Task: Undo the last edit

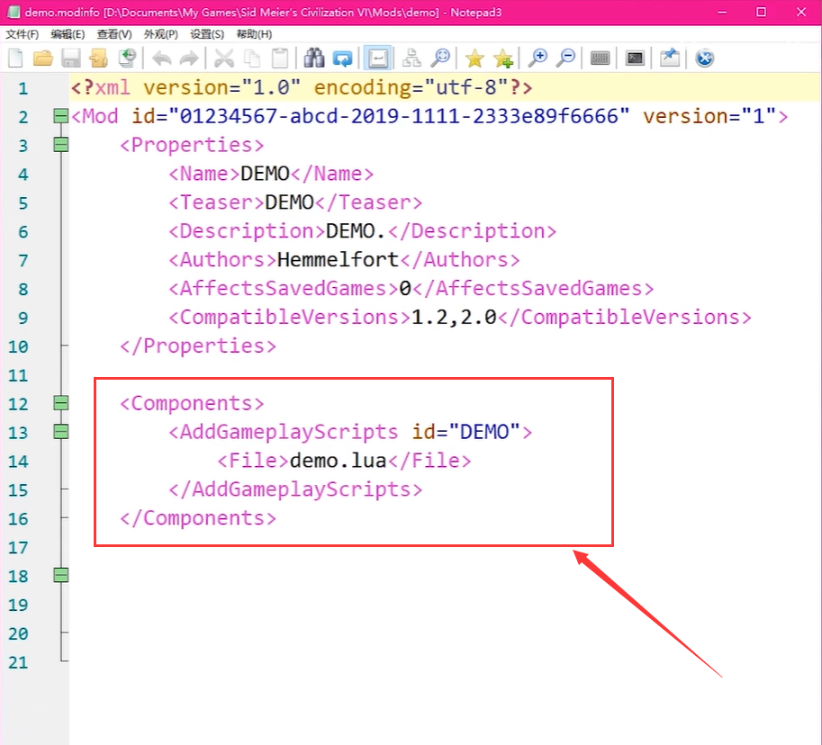Action: click(161, 58)
